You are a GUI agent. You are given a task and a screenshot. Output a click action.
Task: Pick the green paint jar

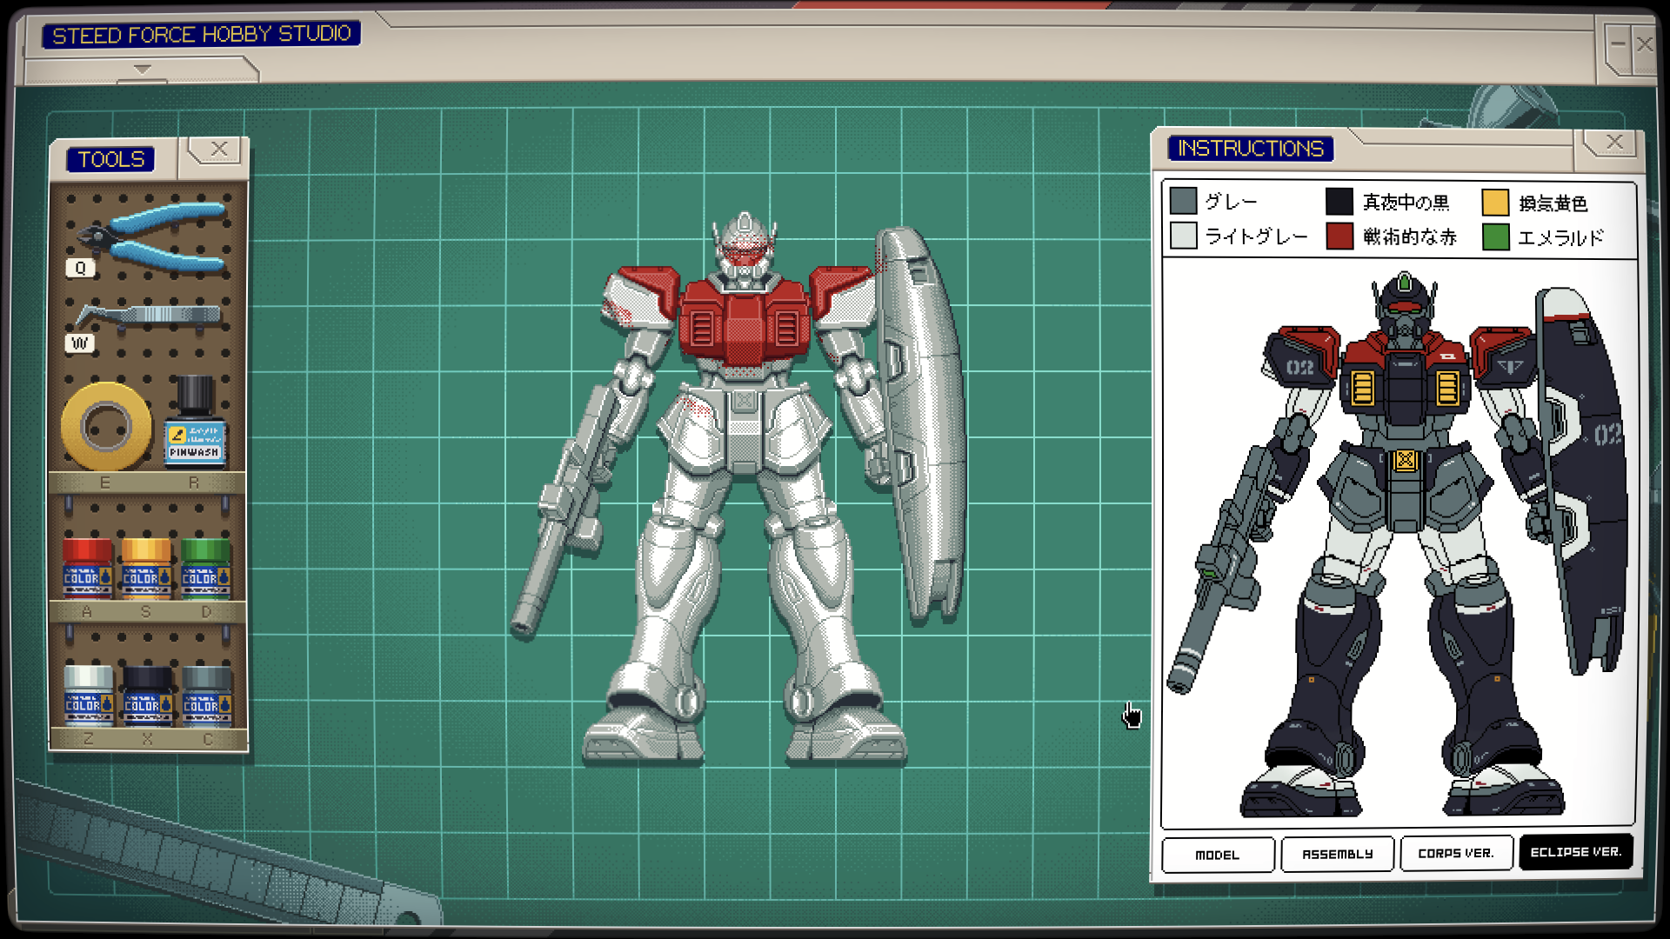pos(205,569)
